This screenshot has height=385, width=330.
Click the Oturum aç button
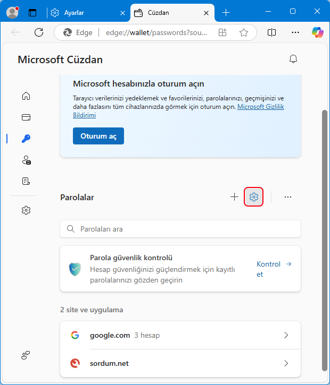tap(98, 136)
